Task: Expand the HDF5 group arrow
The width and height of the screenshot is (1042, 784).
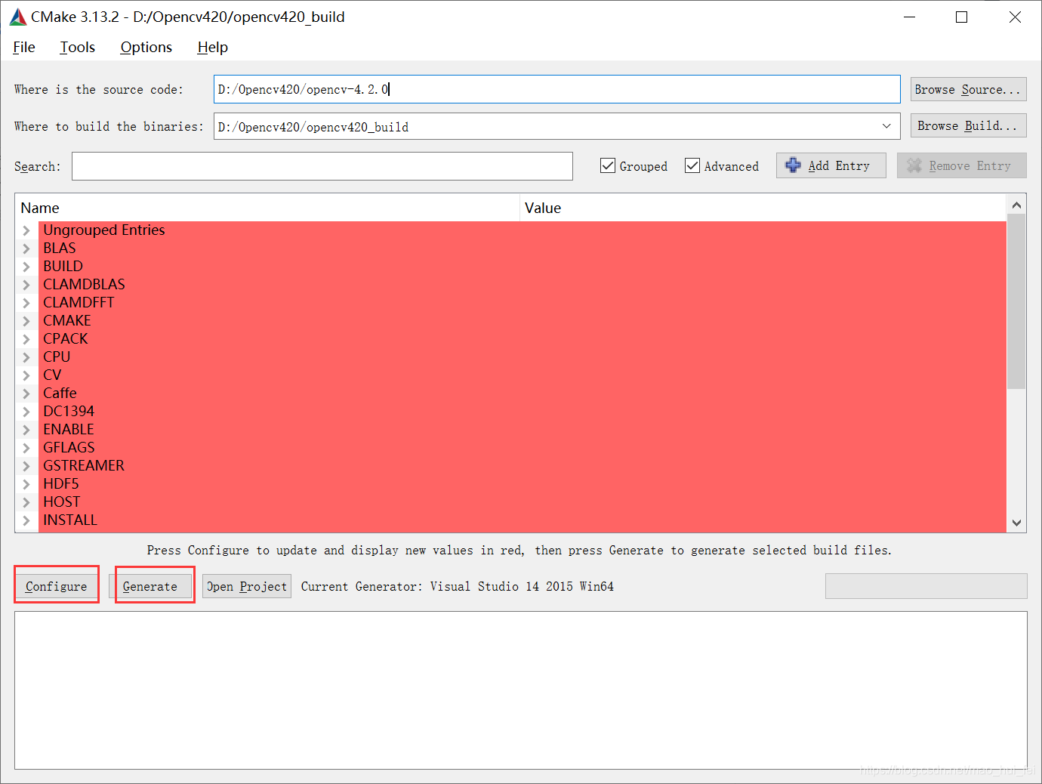Action: (x=26, y=484)
